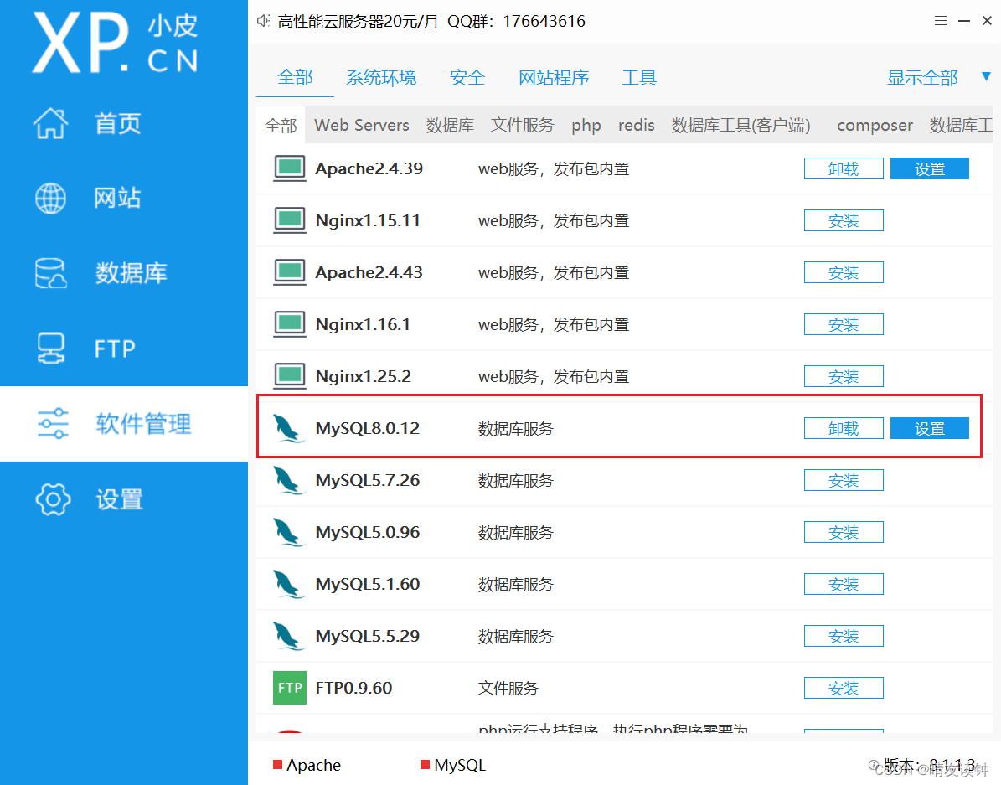
Task: Click the Apache red status indicator
Action: (x=278, y=765)
